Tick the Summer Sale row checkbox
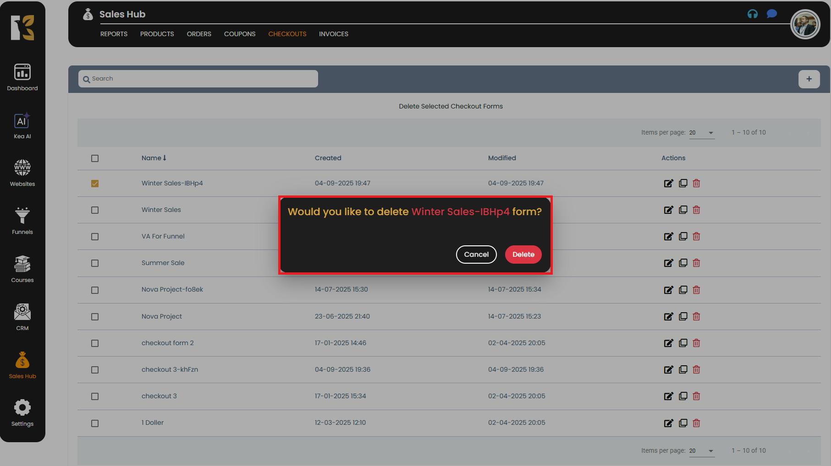The height and width of the screenshot is (466, 831). (95, 263)
